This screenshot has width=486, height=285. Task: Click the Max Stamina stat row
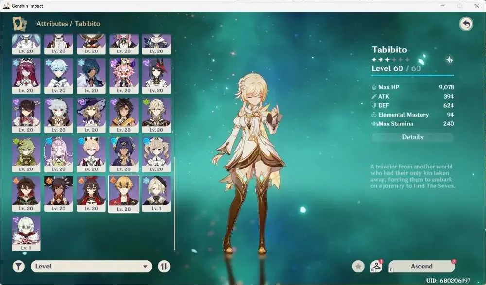click(x=413, y=124)
